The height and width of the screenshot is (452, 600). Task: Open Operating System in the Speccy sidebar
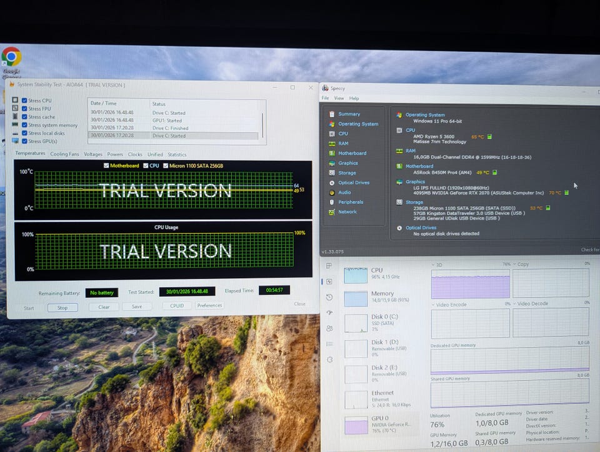(357, 124)
